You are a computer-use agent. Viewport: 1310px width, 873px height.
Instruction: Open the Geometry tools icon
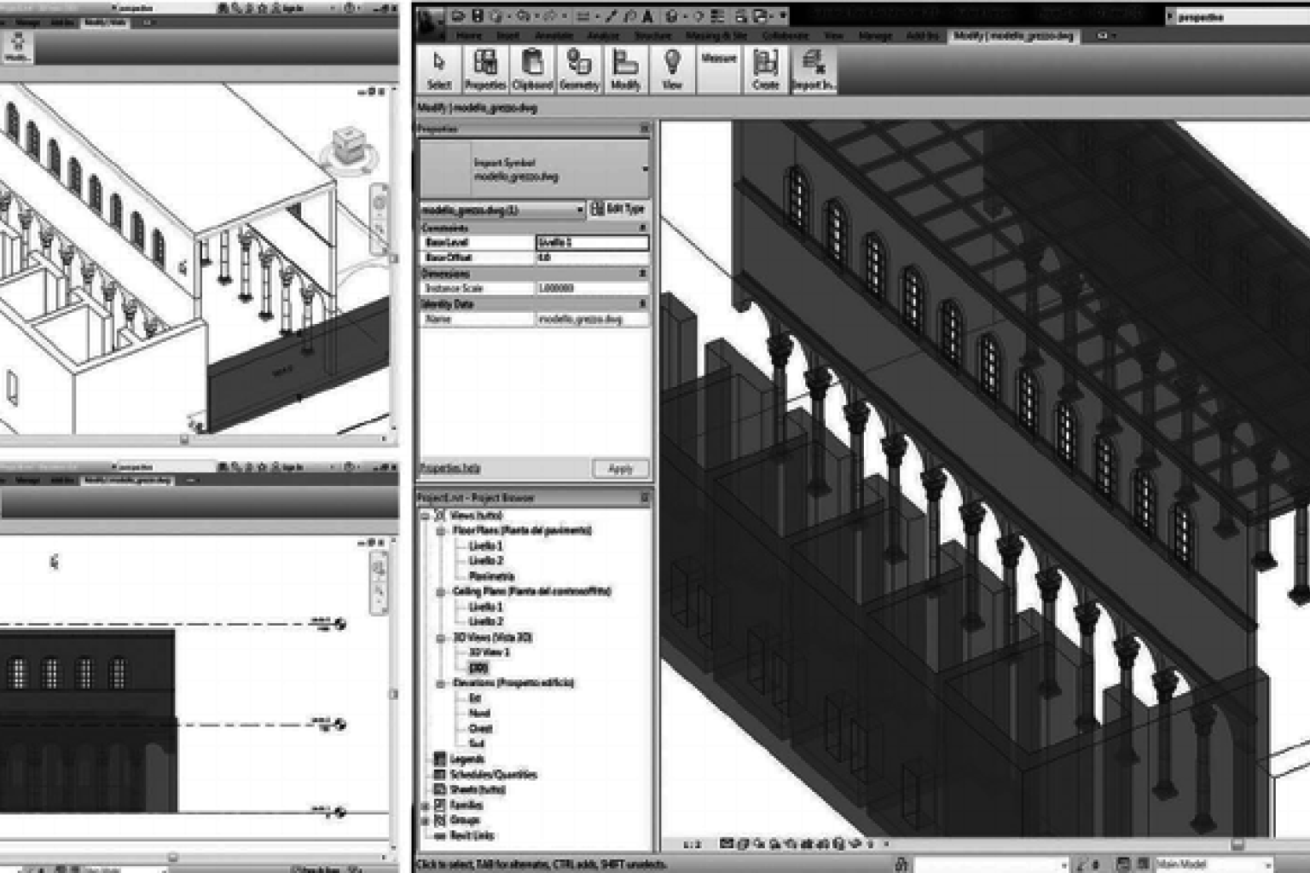(x=579, y=69)
